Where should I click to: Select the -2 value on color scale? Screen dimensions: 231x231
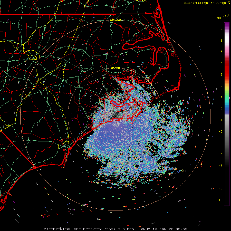click(220, 132)
